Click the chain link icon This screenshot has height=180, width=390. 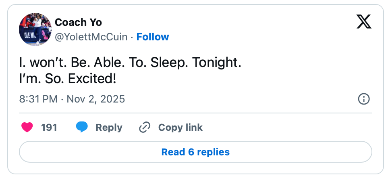click(x=144, y=128)
